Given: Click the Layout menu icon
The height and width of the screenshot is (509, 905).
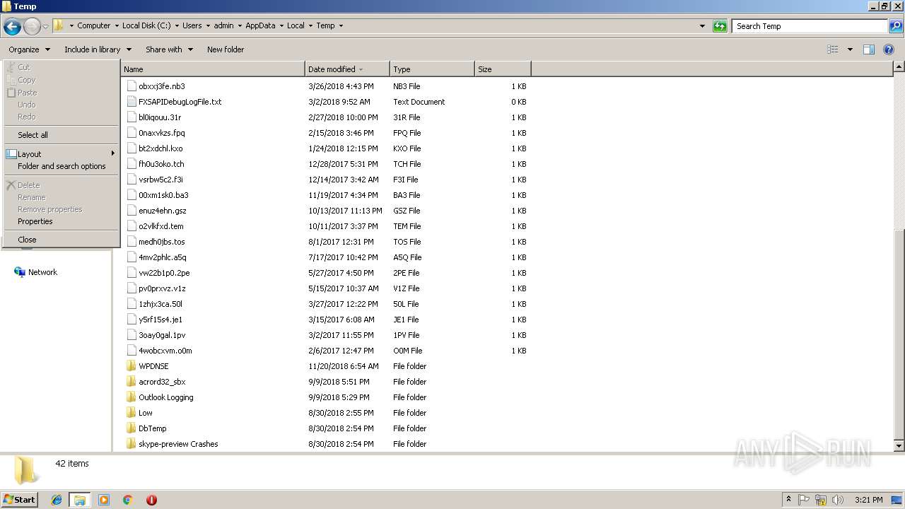Looking at the screenshot, I should 11,154.
